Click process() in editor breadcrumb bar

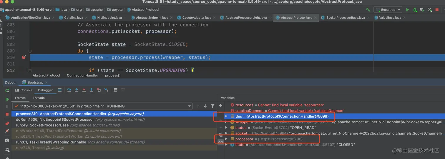click(113, 75)
